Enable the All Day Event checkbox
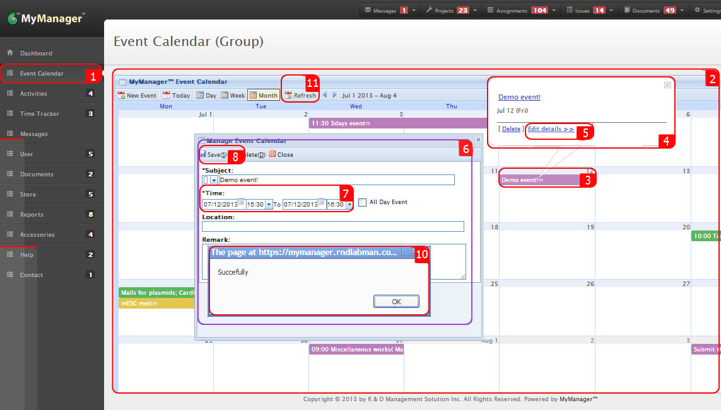Image resolution: width=721 pixels, height=410 pixels. (363, 202)
